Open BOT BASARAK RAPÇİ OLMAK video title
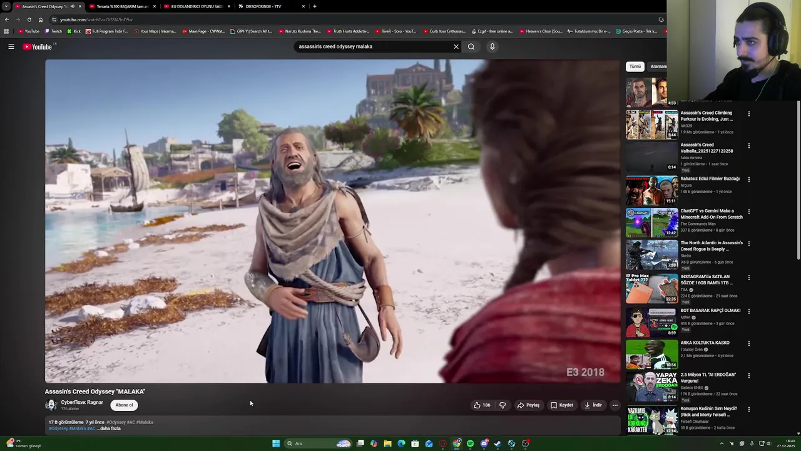The width and height of the screenshot is (801, 451). (710, 310)
